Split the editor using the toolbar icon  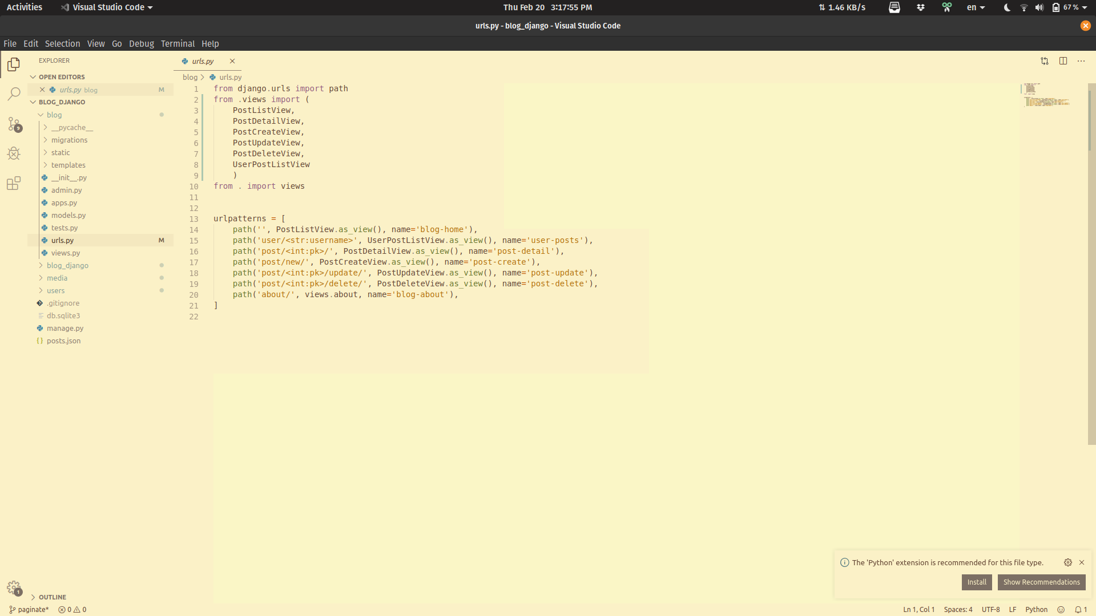click(1063, 60)
